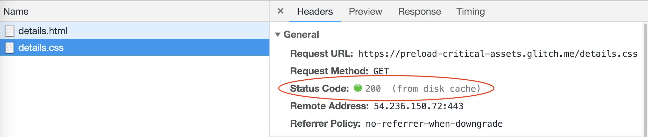The height and width of the screenshot is (137, 648).
Task: Close the request details panel
Action: click(280, 11)
